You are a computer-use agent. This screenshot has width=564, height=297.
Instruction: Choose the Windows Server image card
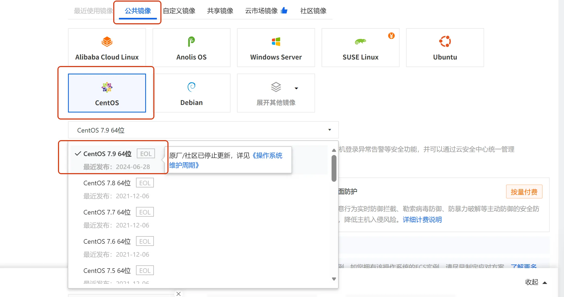pos(276,48)
